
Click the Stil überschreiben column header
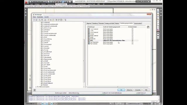tap(132, 27)
